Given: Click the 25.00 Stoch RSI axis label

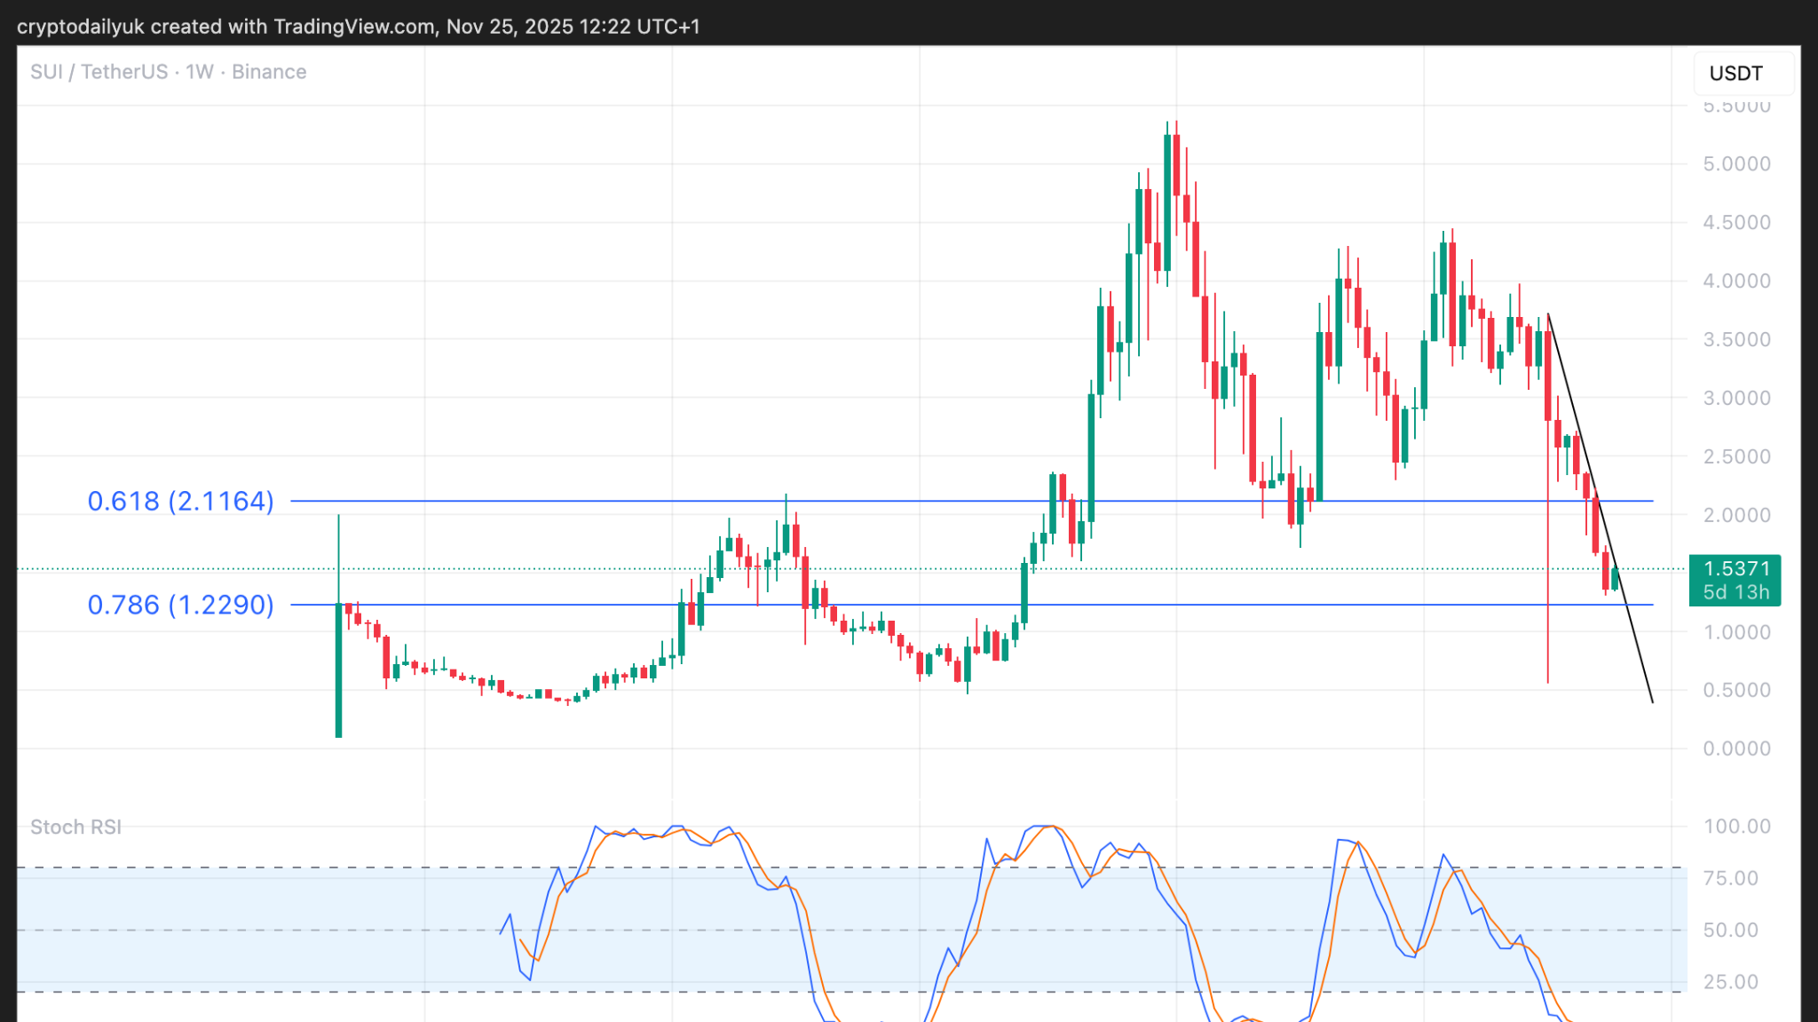Looking at the screenshot, I should (x=1730, y=981).
